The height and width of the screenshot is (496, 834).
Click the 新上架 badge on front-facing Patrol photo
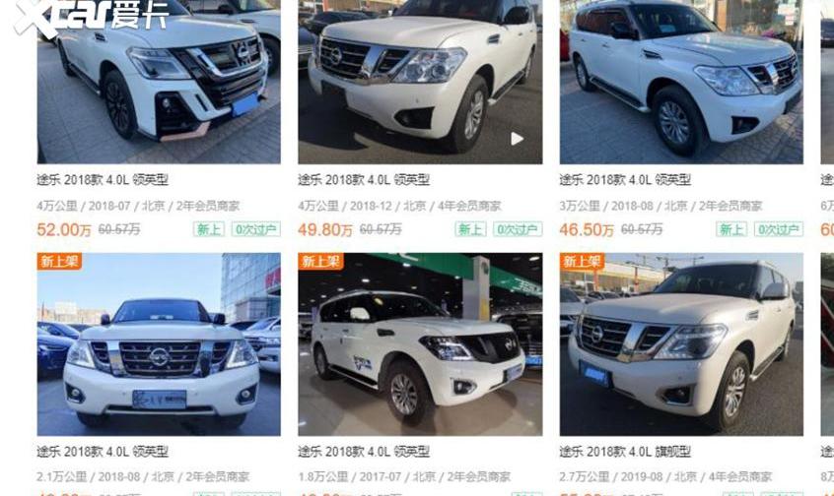(x=59, y=261)
